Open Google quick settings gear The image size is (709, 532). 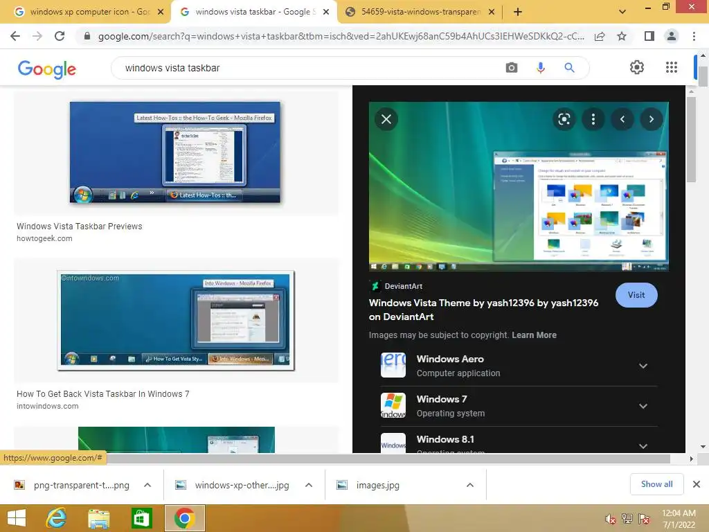point(637,67)
